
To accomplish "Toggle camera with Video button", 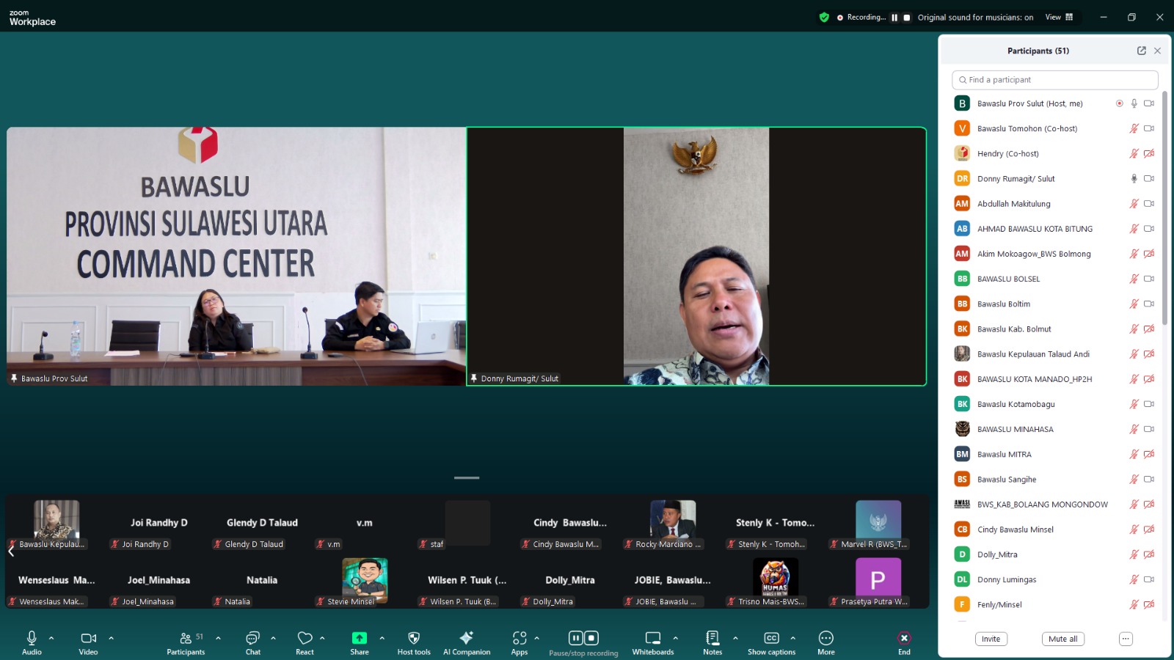I will (88, 642).
